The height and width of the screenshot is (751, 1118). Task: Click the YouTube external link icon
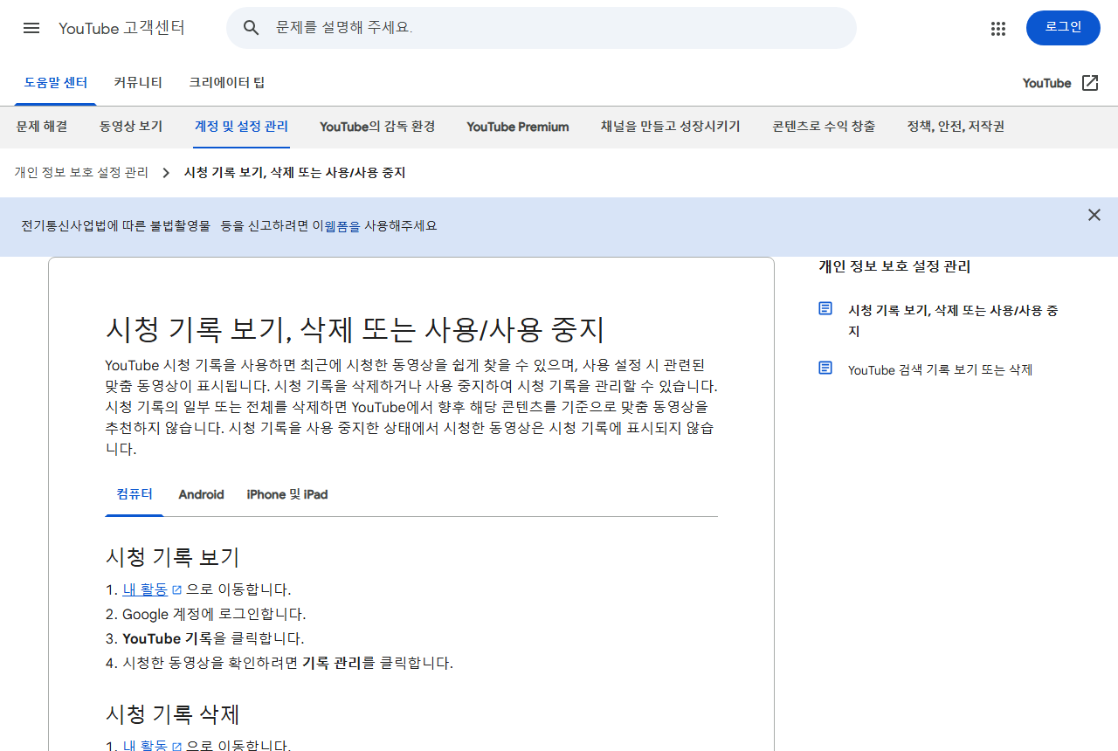(x=1090, y=83)
